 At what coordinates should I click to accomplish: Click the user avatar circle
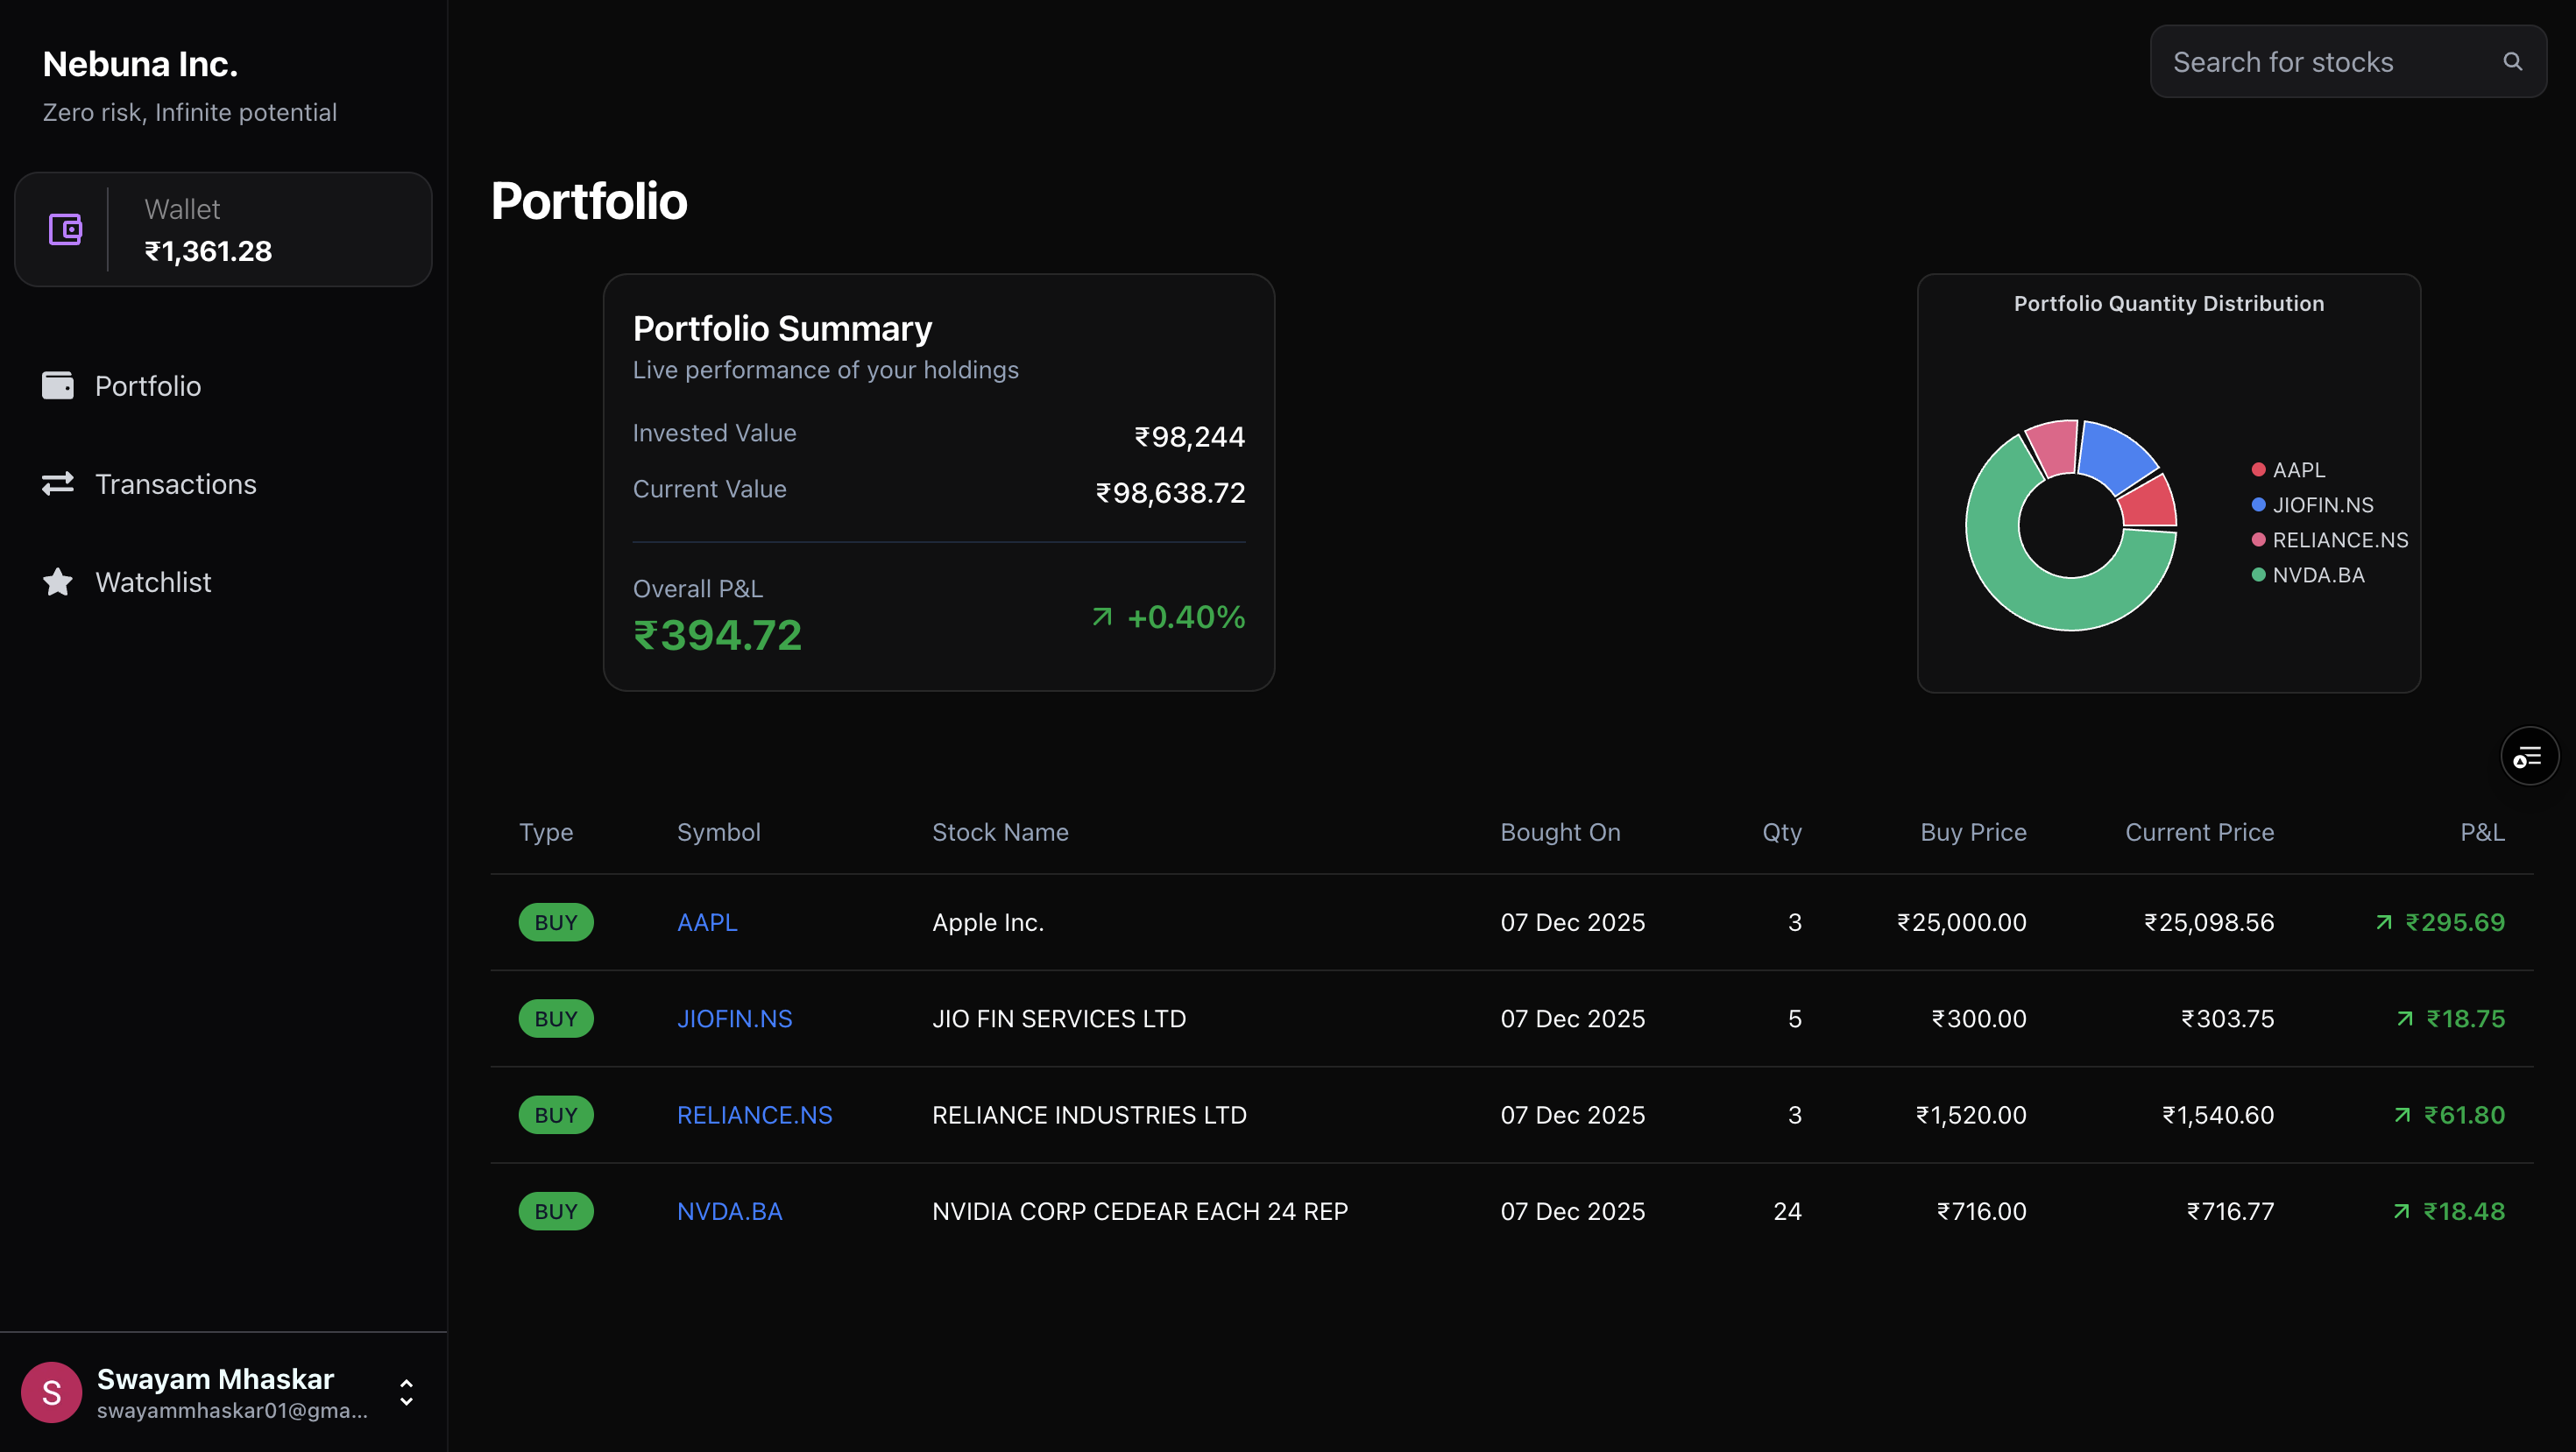point(51,1392)
